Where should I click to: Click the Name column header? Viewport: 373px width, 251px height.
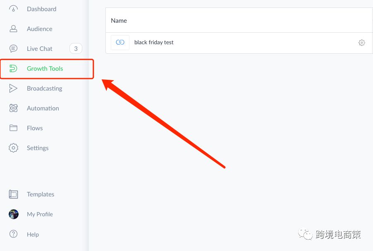(x=119, y=20)
